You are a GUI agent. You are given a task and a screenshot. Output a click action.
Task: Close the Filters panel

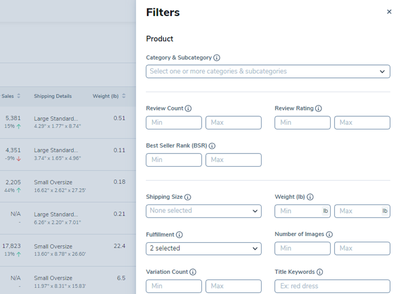click(389, 12)
